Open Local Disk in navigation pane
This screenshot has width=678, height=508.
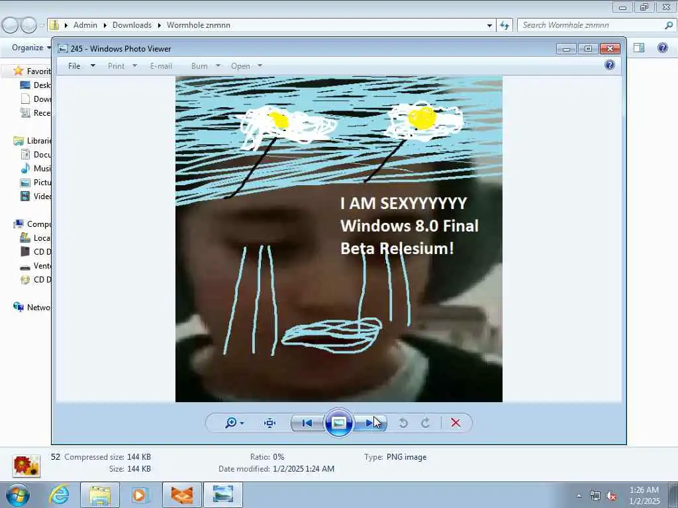[36, 238]
